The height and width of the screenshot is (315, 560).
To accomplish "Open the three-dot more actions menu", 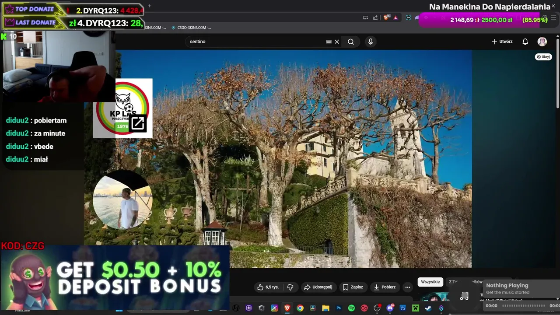I will (408, 287).
